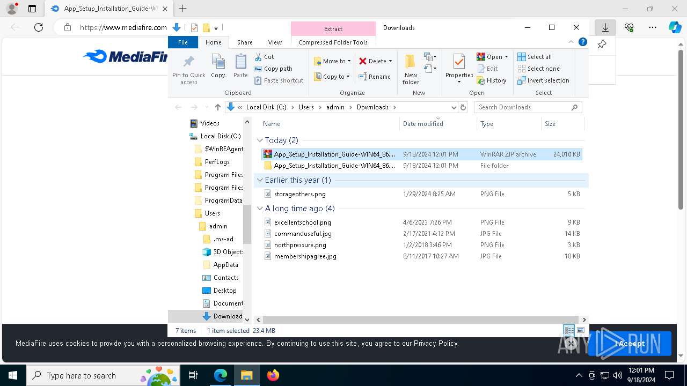Open Windows Start menu
Screen dimensions: 687x386
[13, 375]
